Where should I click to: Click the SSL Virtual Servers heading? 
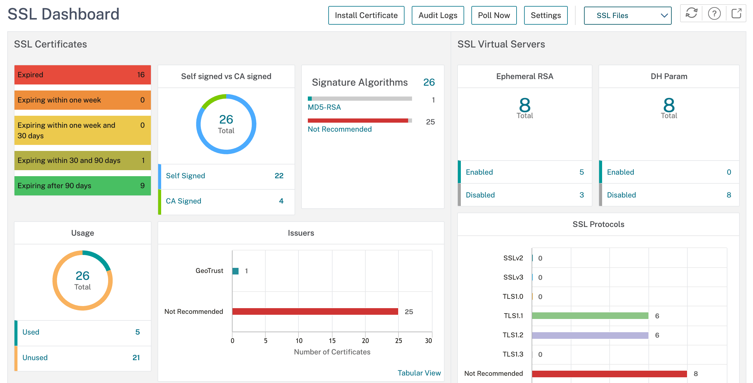tap(501, 44)
